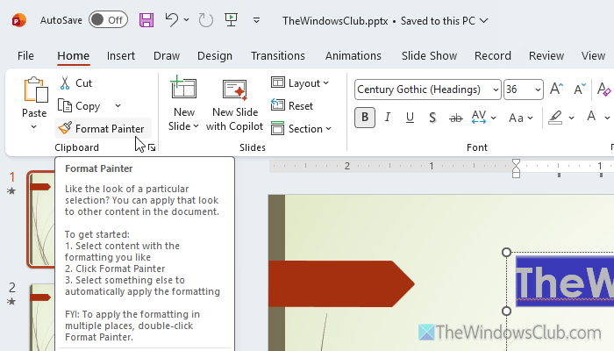The width and height of the screenshot is (614, 351).
Task: Click the Save icon in title bar
Action: point(146,20)
